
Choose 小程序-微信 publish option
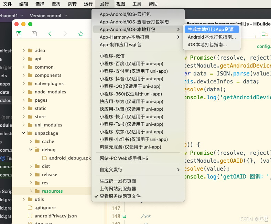click(x=138, y=56)
